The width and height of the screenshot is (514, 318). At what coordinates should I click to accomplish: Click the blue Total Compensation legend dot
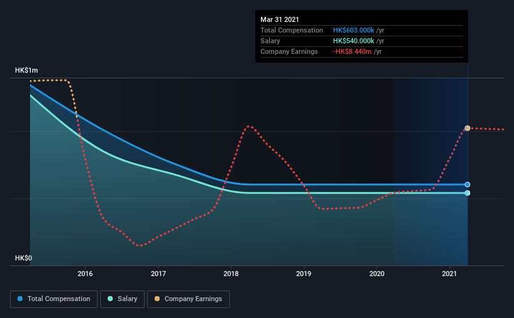20,299
